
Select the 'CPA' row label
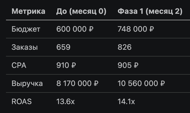tap(19, 65)
